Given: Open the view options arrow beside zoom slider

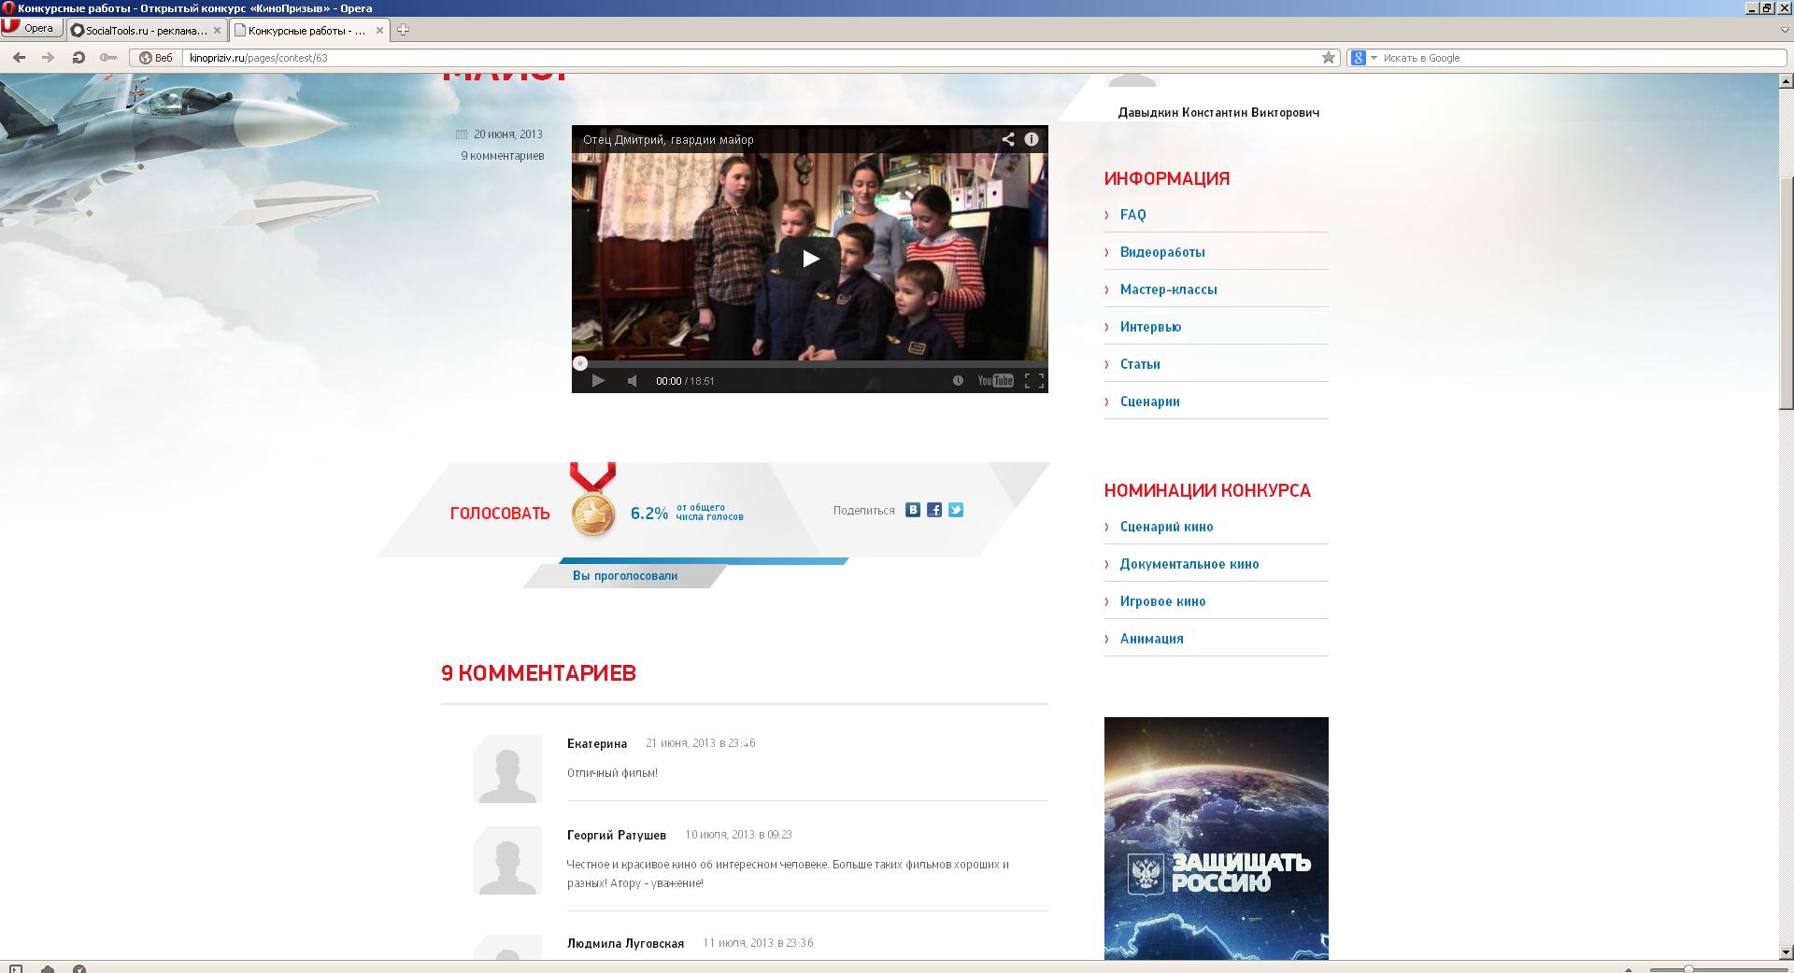Looking at the screenshot, I should [x=1629, y=969].
